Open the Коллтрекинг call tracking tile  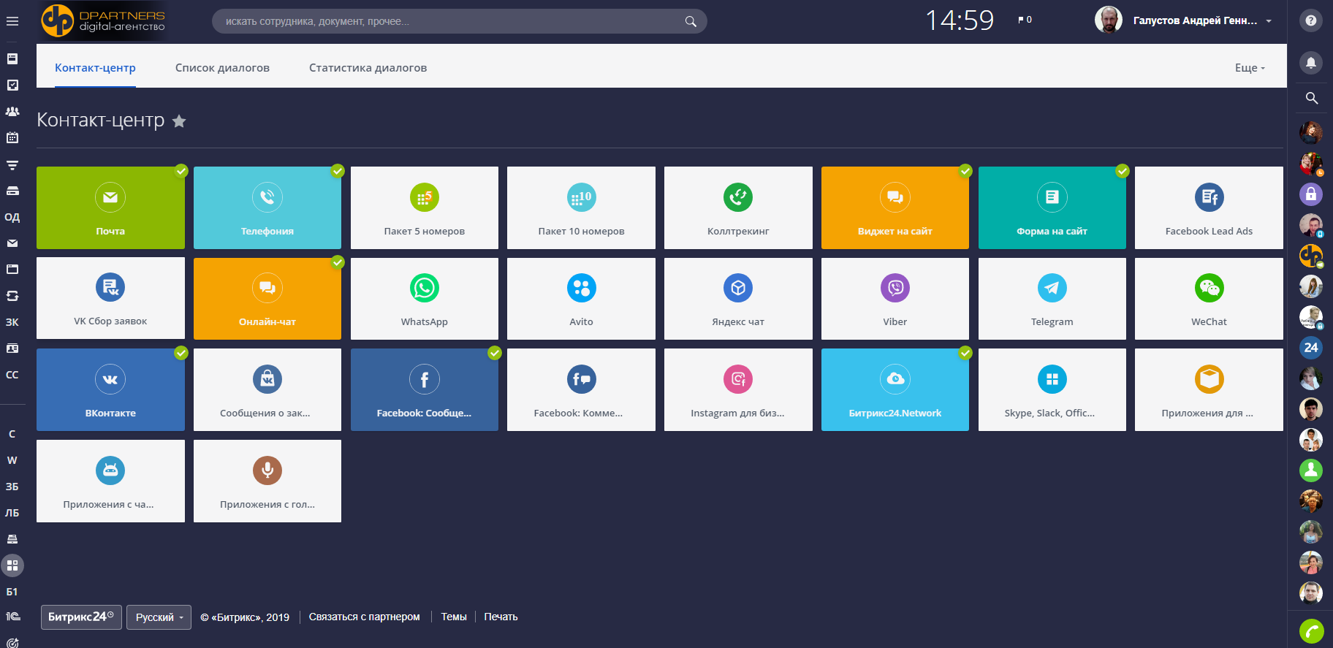point(738,207)
